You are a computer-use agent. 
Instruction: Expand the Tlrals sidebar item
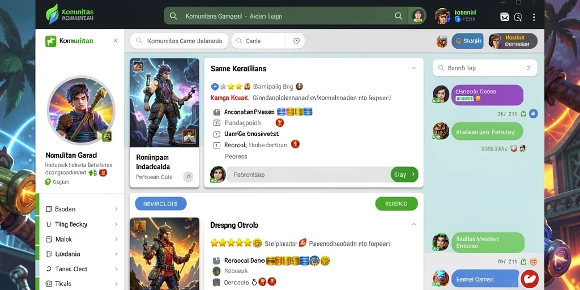[116, 284]
